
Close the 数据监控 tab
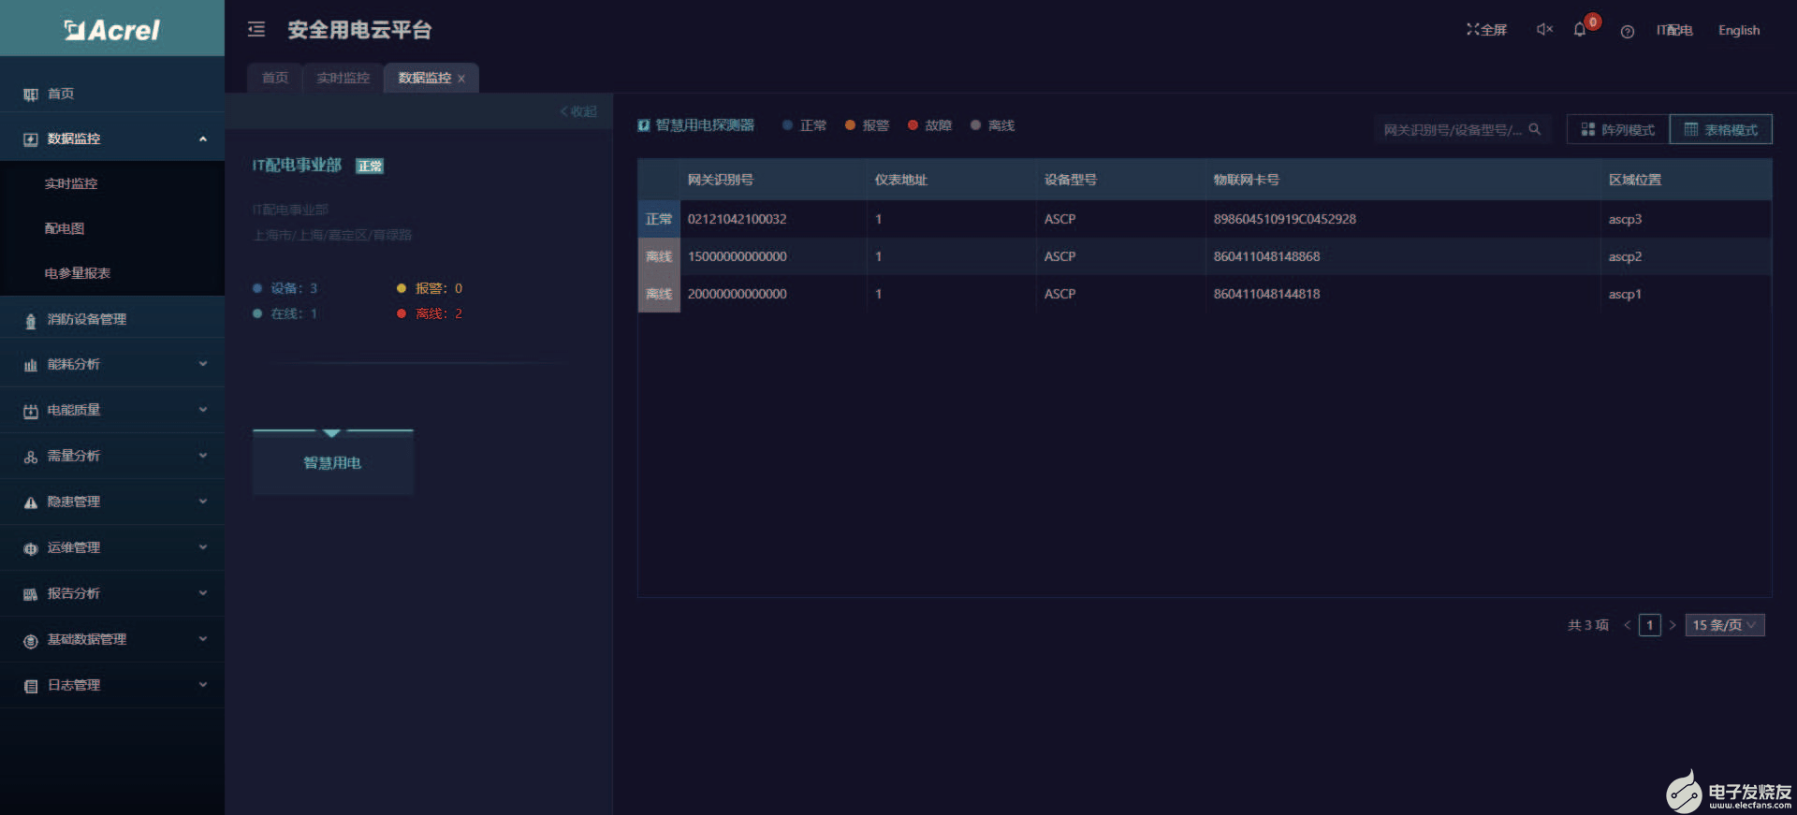click(x=461, y=79)
